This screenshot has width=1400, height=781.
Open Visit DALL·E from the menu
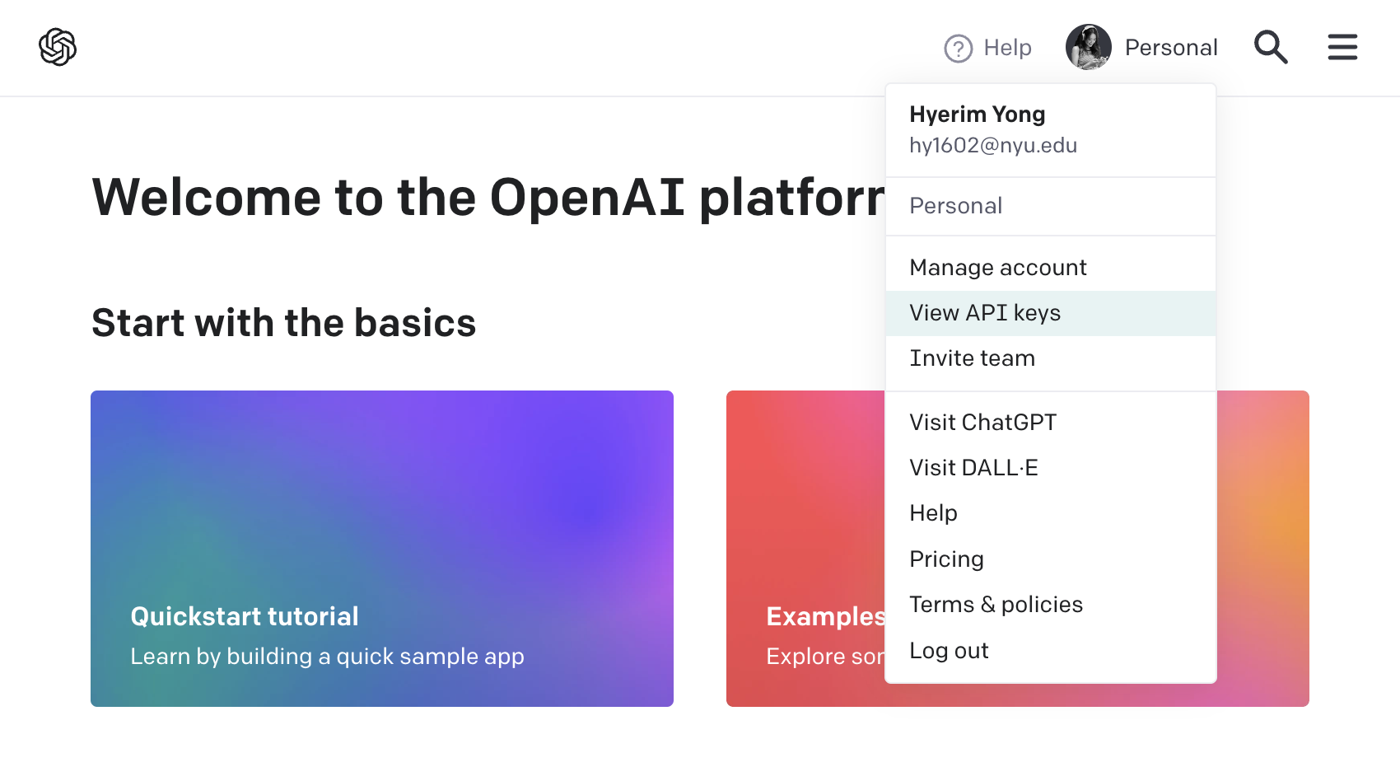point(1051,468)
